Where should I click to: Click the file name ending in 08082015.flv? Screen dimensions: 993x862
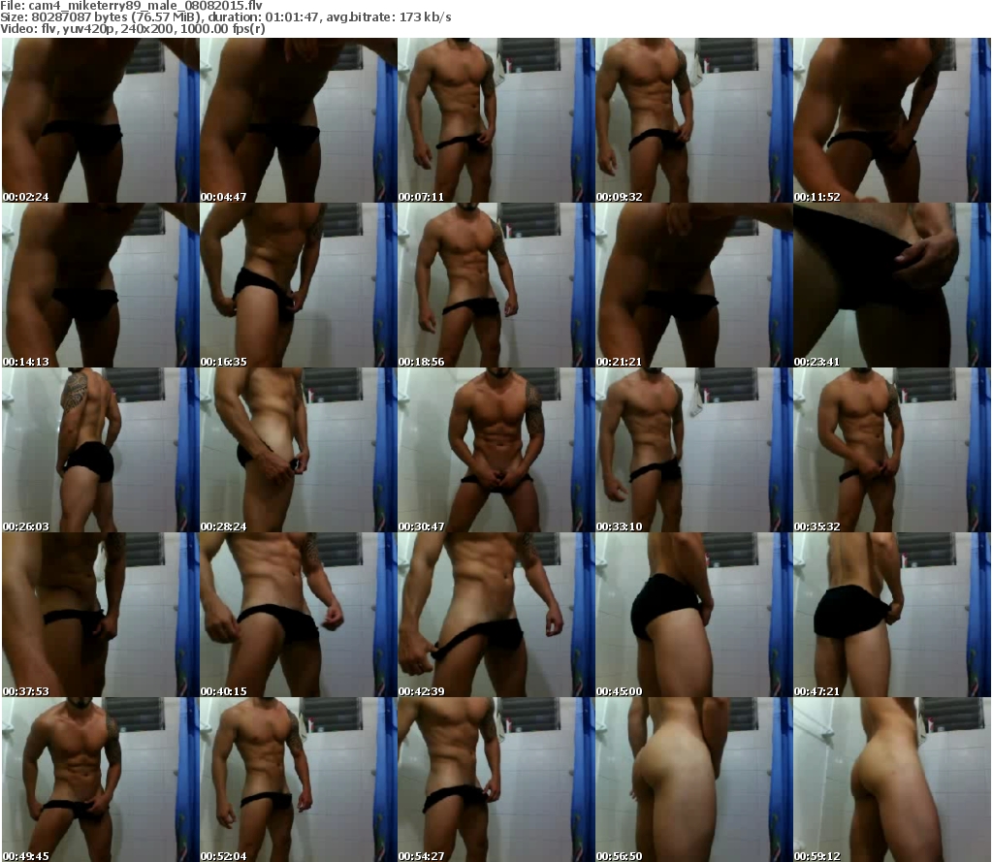pyautogui.click(x=145, y=6)
